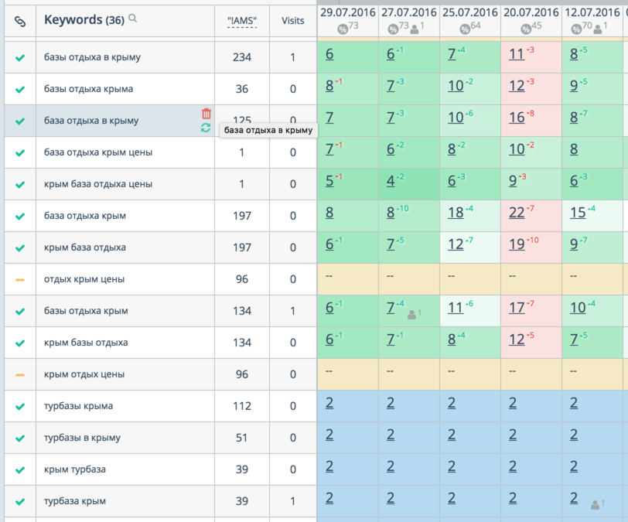Image resolution: width=628 pixels, height=522 pixels.
Task: Click percent icon under 20.07.2016
Action: click(526, 29)
